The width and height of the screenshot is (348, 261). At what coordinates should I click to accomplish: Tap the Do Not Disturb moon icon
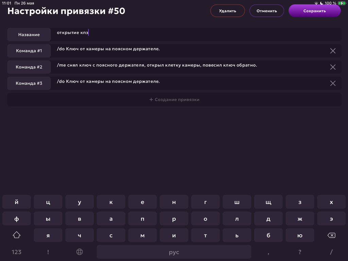tap(321, 3)
